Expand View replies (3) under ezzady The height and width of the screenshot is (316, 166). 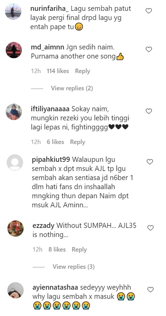[74, 267]
